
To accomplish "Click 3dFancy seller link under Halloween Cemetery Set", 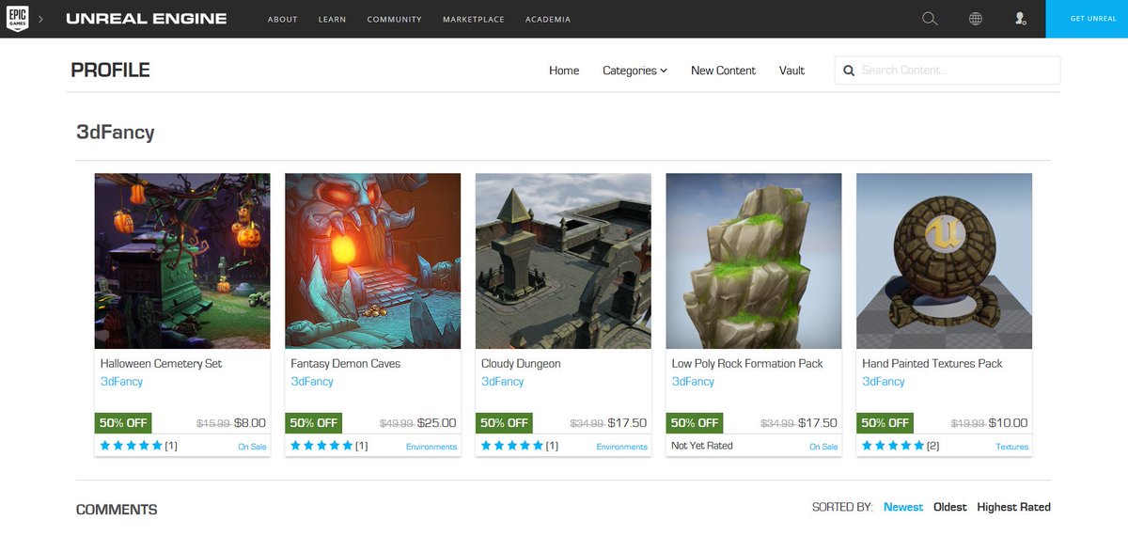I will click(x=121, y=382).
